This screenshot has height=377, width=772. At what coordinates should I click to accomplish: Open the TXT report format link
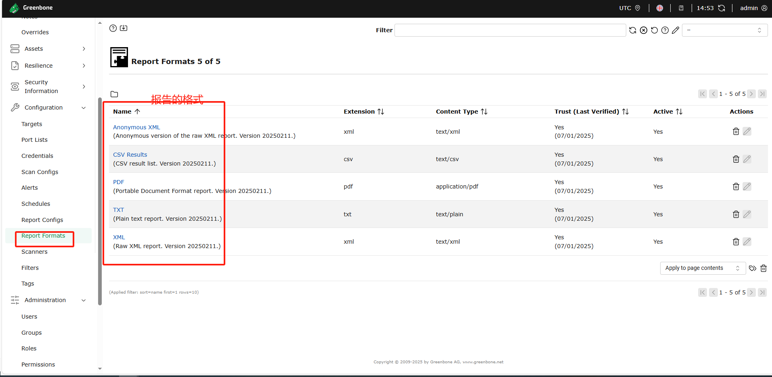coord(118,210)
